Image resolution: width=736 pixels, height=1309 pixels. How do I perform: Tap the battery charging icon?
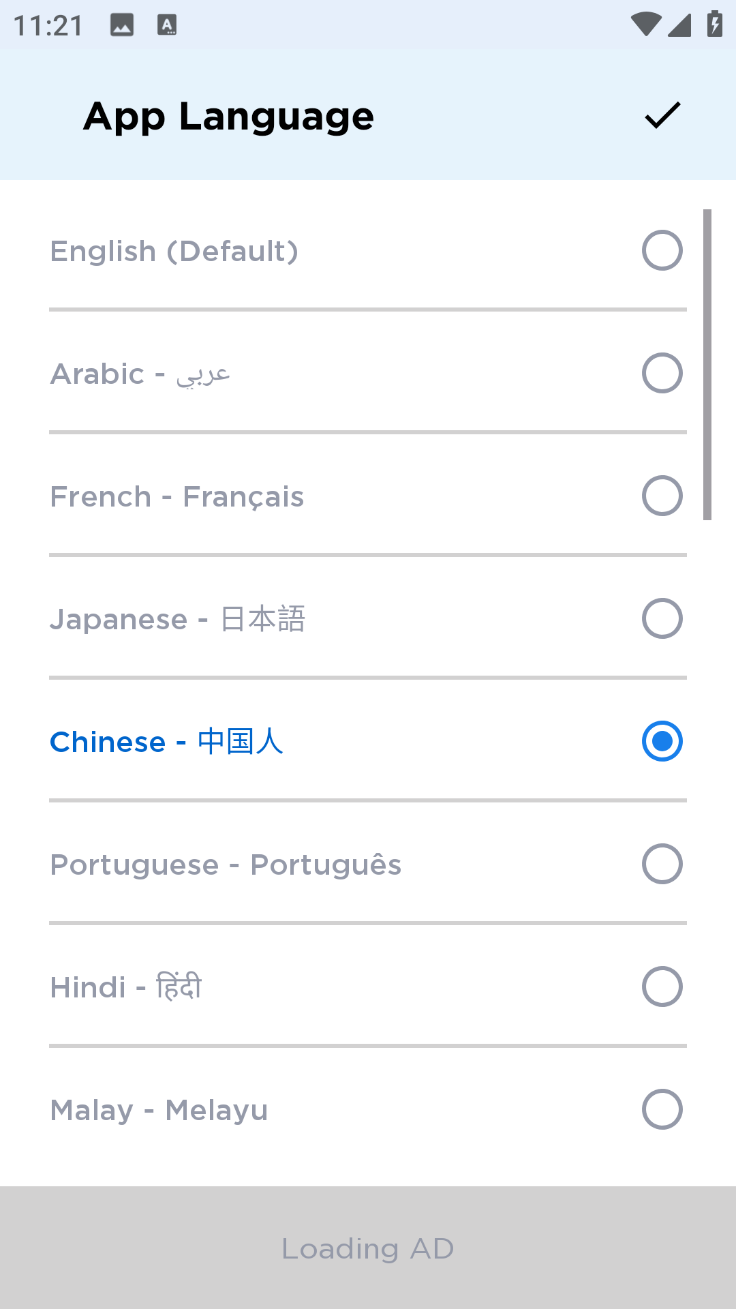point(714,25)
